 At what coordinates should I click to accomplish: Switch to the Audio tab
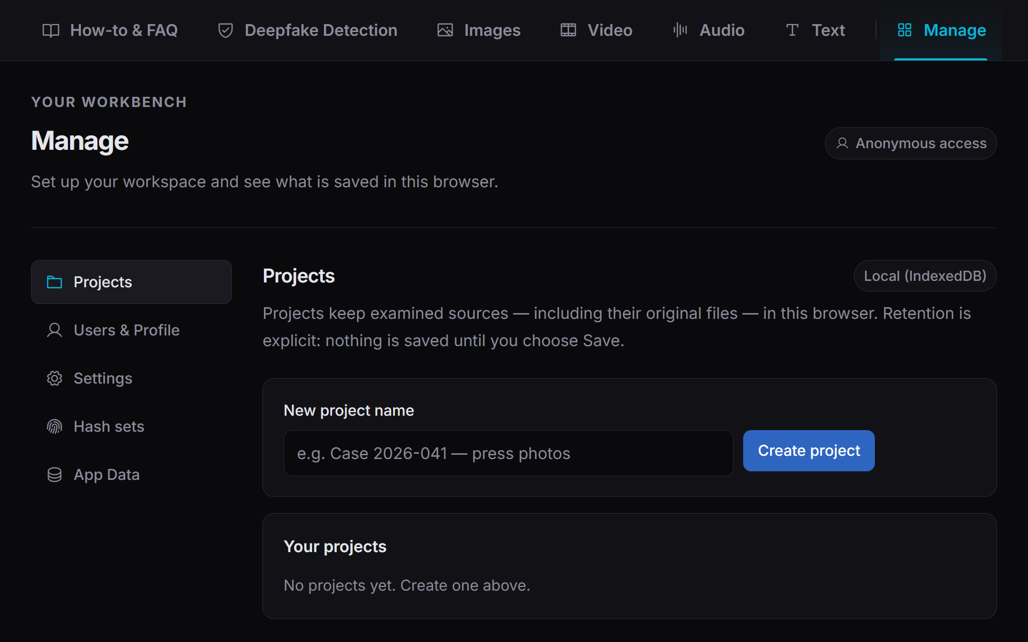coord(709,30)
